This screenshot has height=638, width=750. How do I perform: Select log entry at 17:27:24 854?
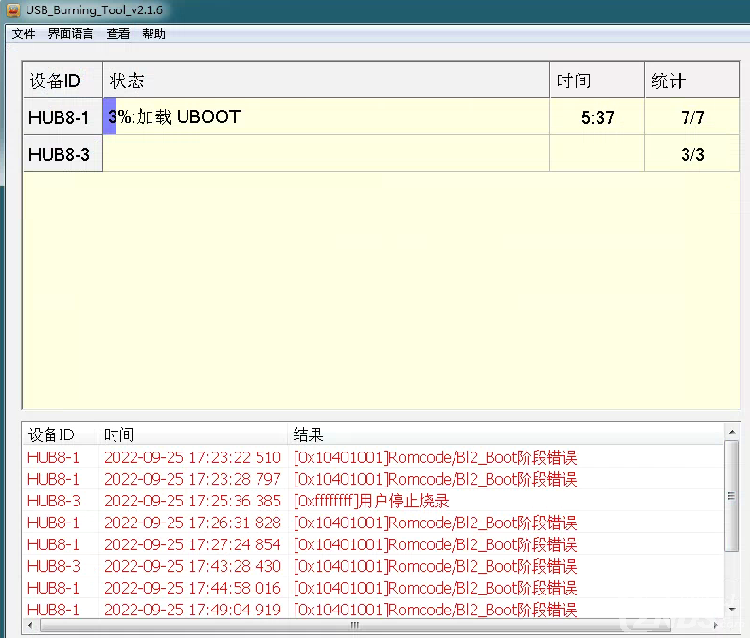tap(373, 544)
